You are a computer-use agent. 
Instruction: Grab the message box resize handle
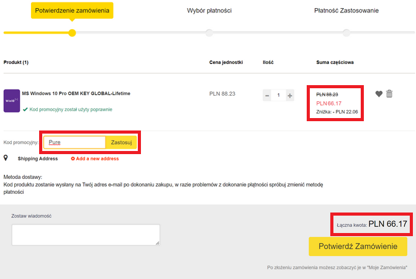(x=157, y=243)
